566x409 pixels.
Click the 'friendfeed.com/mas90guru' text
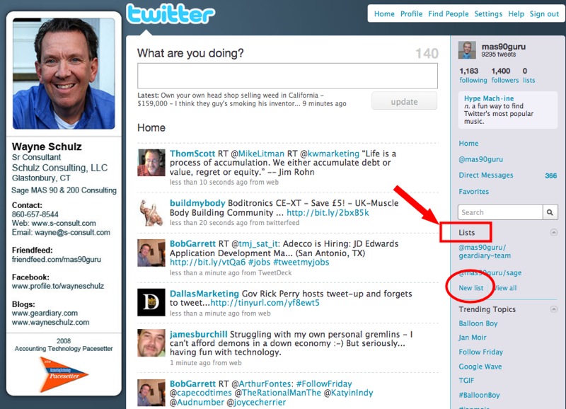(x=57, y=259)
